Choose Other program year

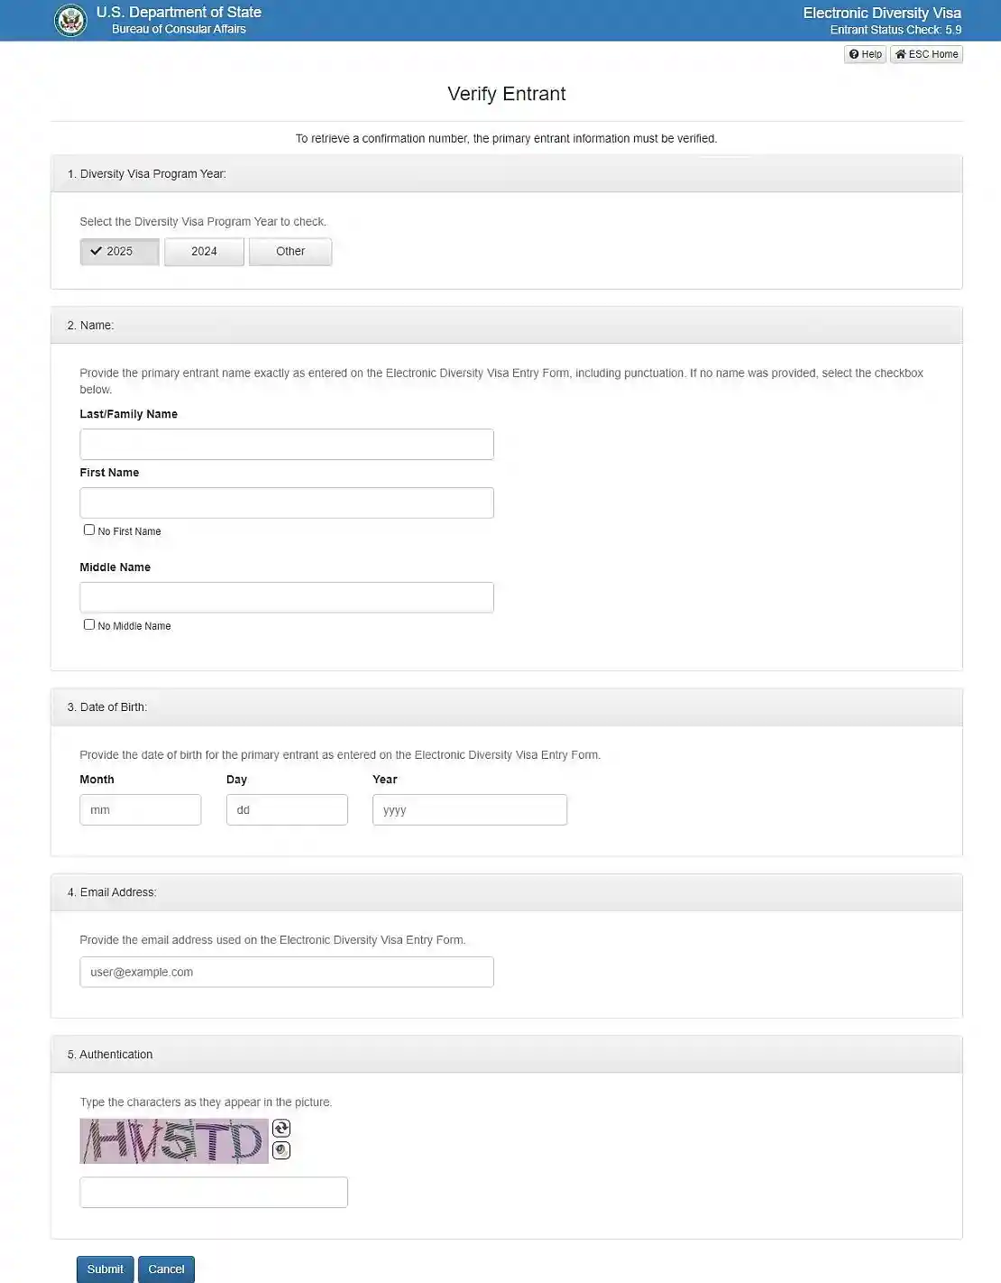290,252
